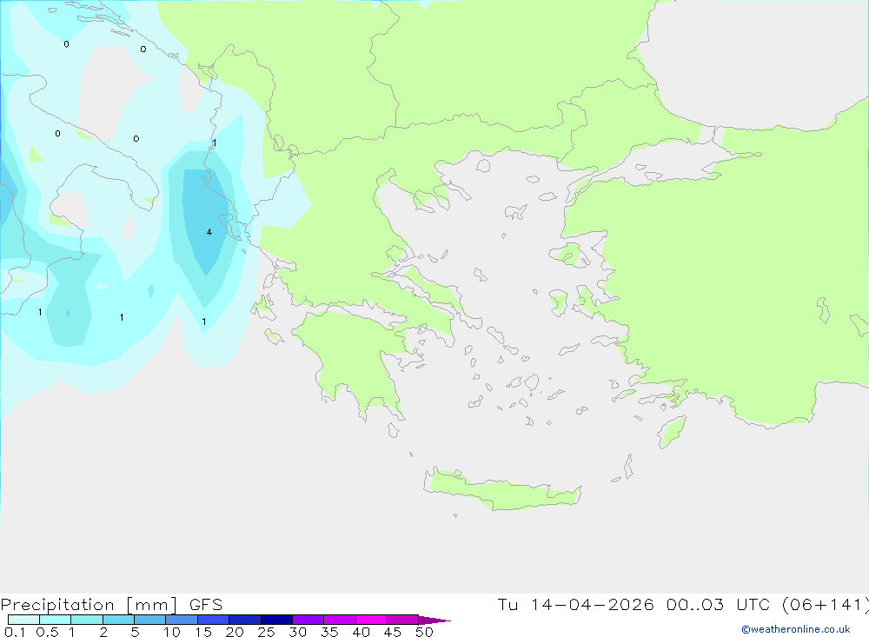Click the 35–40 mm legend swatch

(340, 620)
